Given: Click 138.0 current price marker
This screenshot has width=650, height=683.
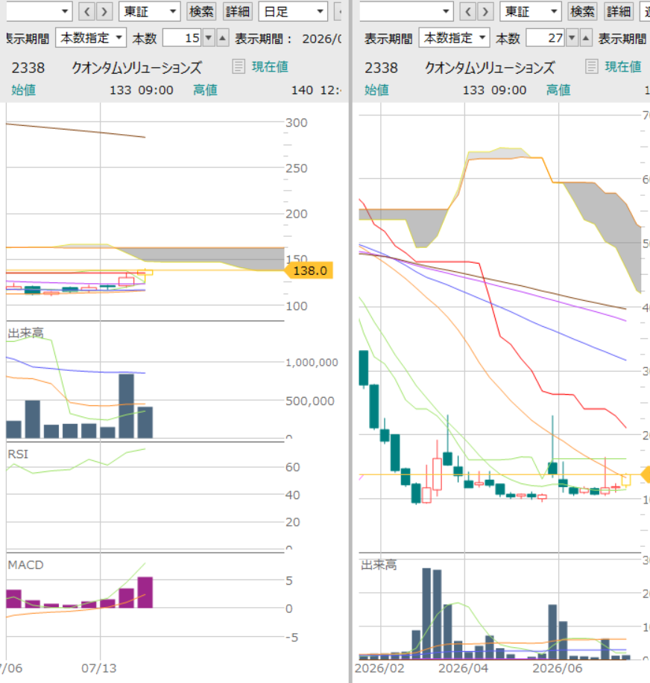Looking at the screenshot, I should pyautogui.click(x=309, y=270).
